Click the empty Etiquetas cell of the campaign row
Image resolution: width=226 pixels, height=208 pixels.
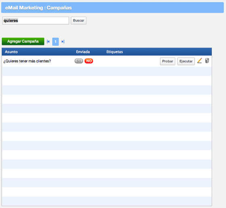130,61
